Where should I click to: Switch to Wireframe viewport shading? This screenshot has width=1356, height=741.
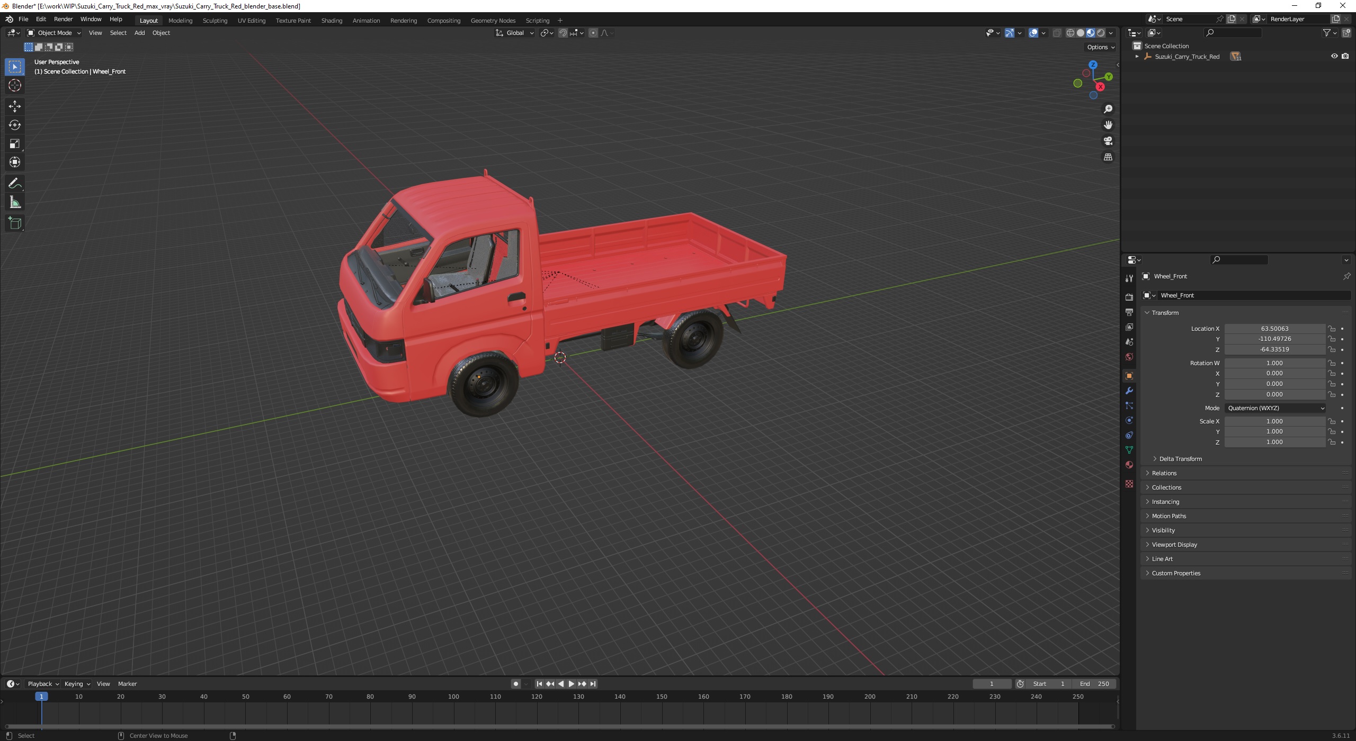tap(1070, 33)
